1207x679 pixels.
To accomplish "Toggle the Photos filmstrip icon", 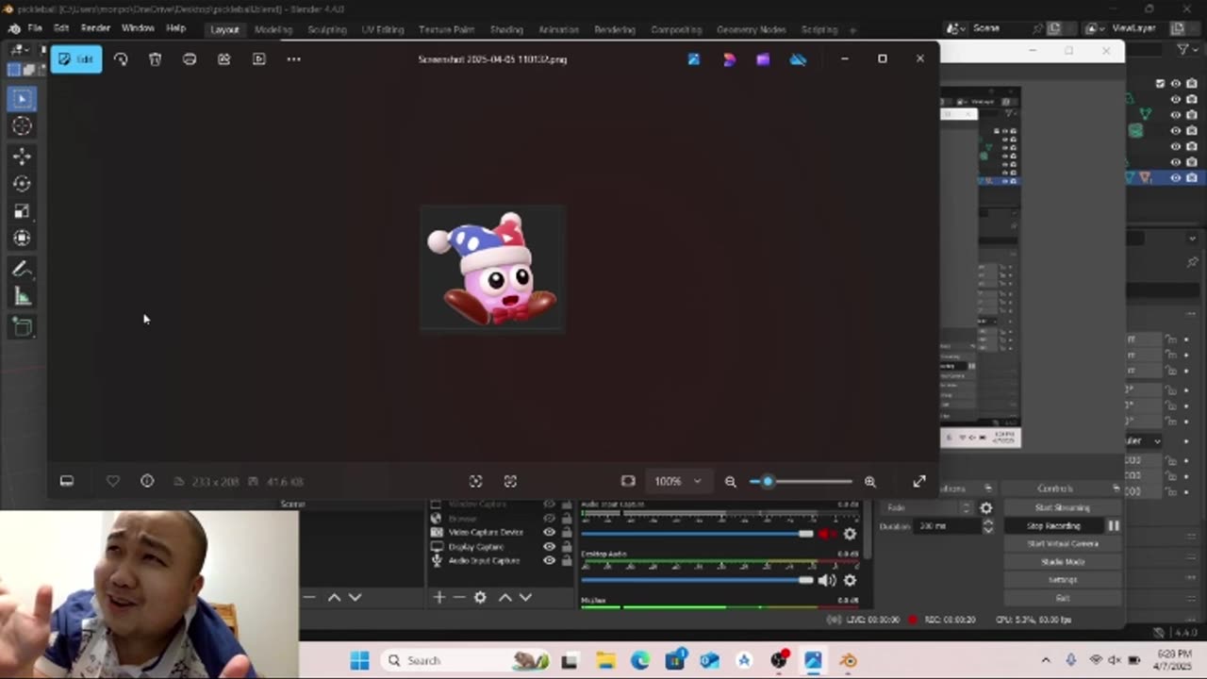I will coord(67,481).
